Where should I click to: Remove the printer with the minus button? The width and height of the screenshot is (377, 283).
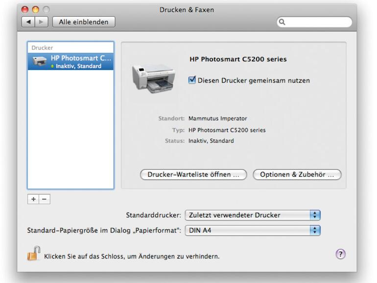pos(44,199)
